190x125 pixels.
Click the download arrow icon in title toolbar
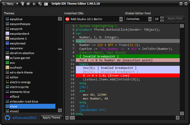click(x=40, y=4)
